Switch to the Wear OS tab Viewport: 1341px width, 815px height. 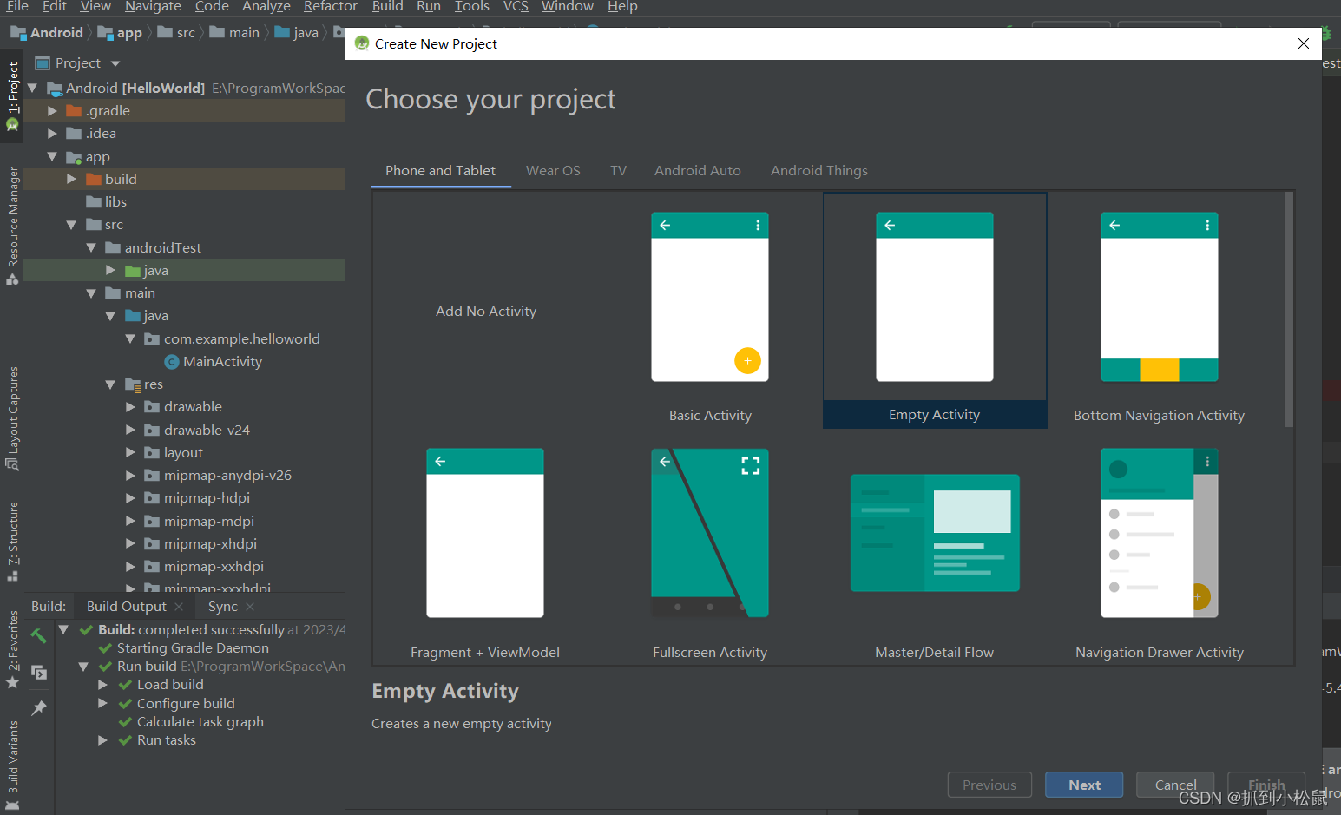click(553, 171)
